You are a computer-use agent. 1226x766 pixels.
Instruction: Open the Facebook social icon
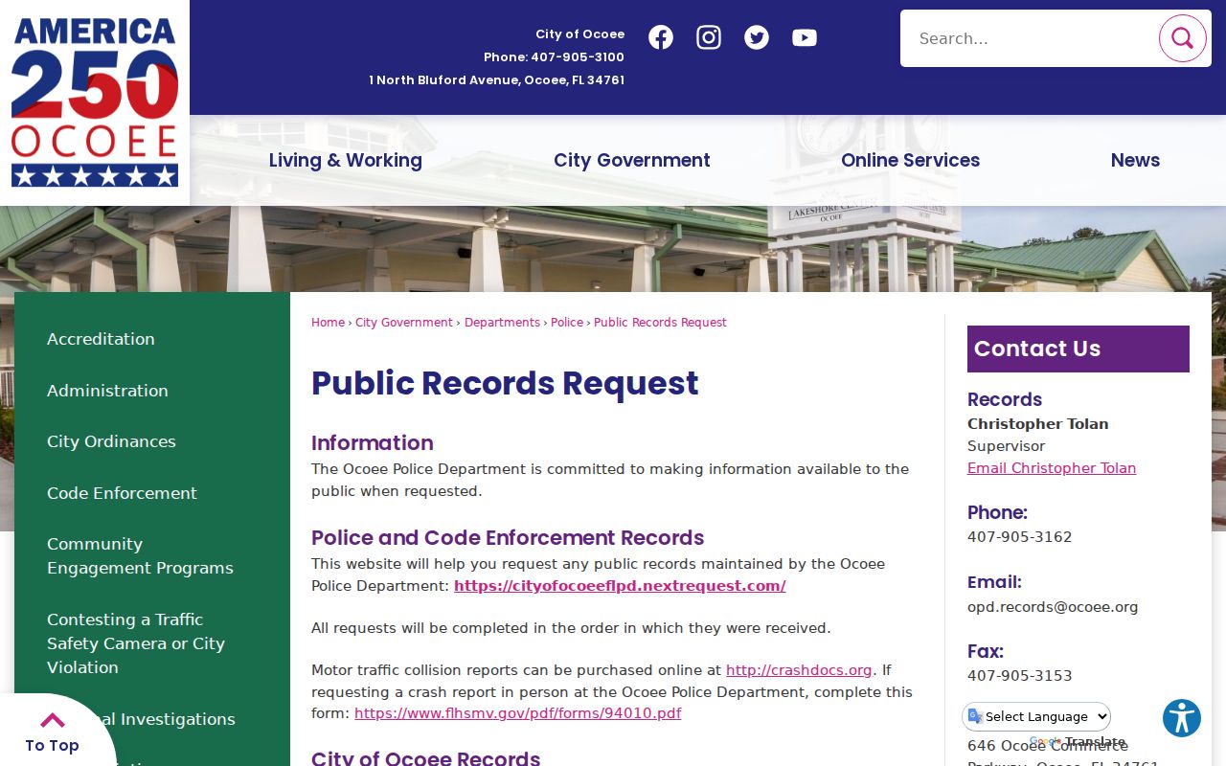tap(661, 37)
